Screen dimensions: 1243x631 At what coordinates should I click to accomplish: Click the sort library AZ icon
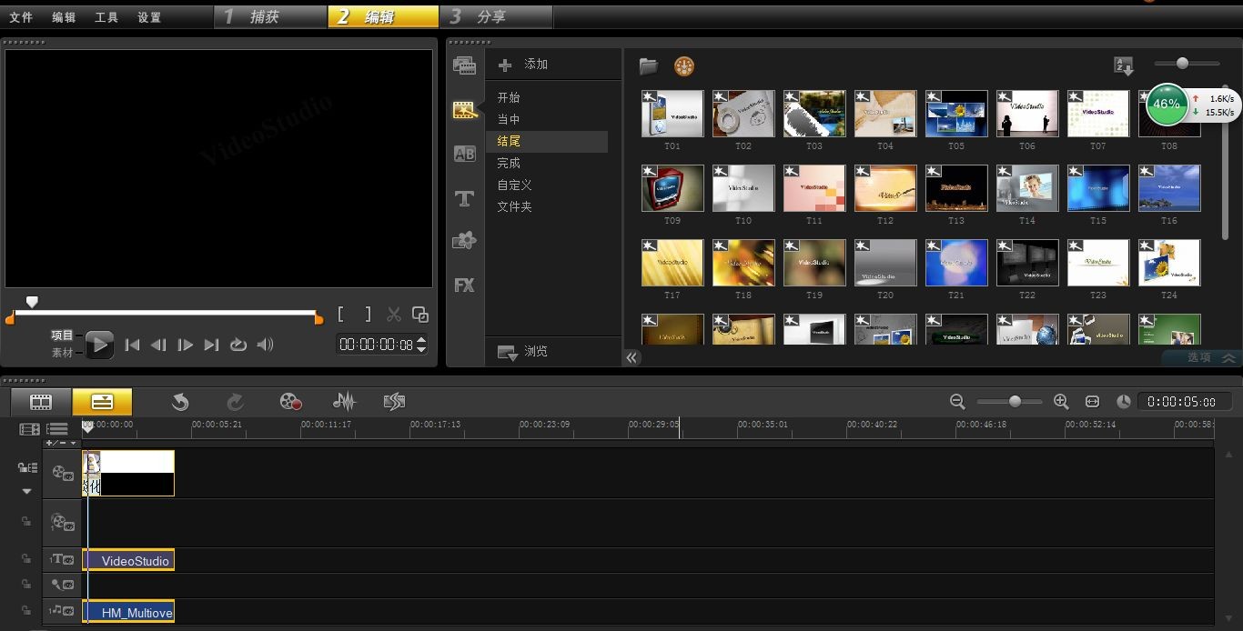pos(1124,65)
